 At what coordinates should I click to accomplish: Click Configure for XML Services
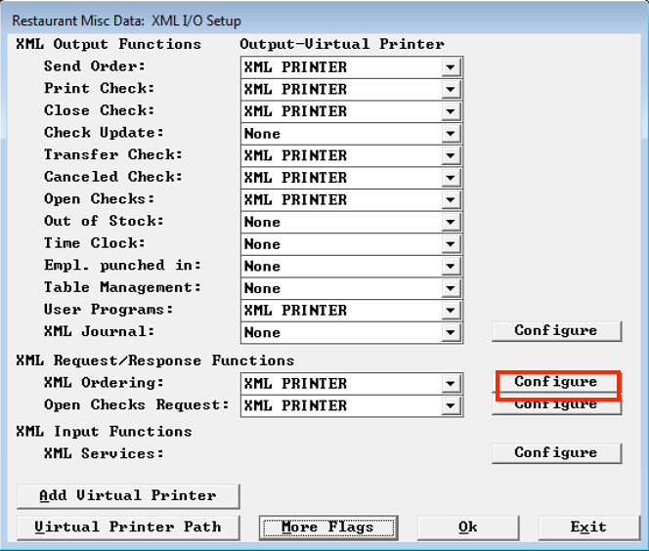tap(556, 453)
